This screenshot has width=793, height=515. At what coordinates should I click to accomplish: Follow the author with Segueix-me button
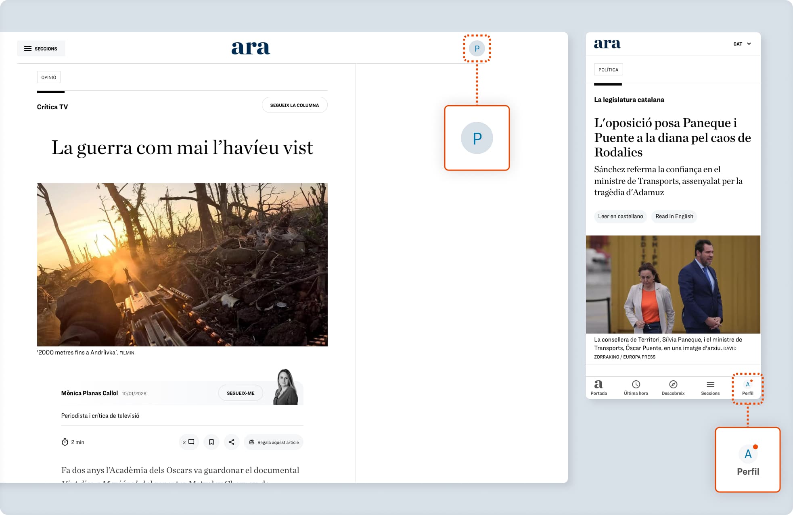[x=241, y=393]
